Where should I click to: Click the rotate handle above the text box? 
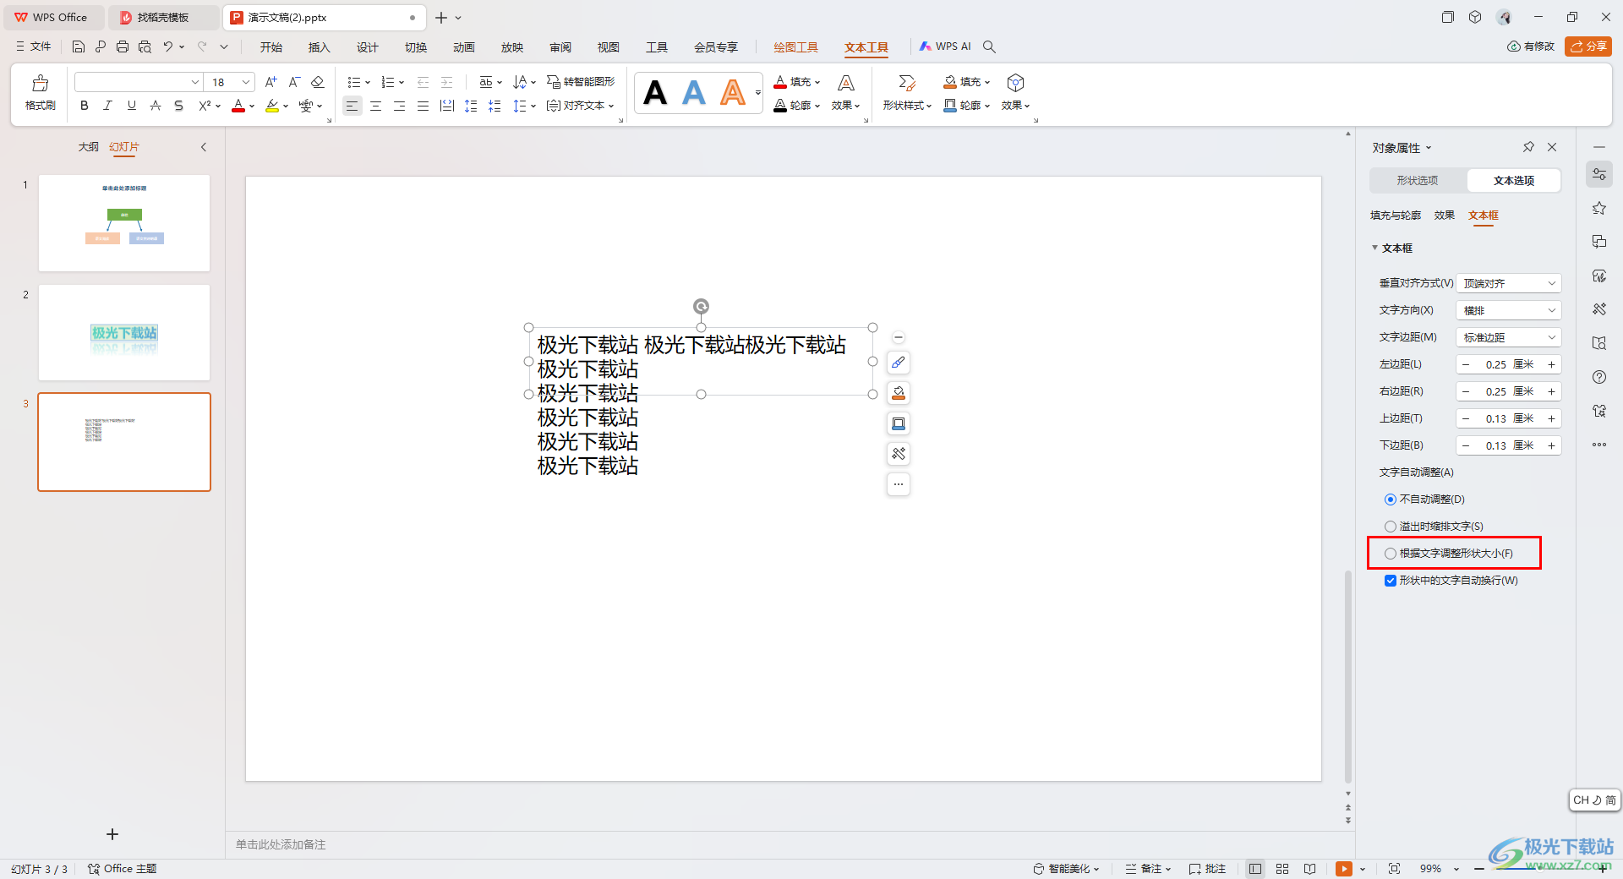pyautogui.click(x=701, y=306)
